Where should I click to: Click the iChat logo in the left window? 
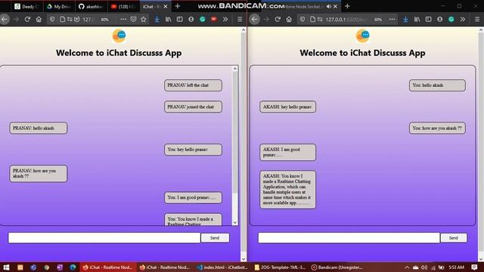pos(119,36)
